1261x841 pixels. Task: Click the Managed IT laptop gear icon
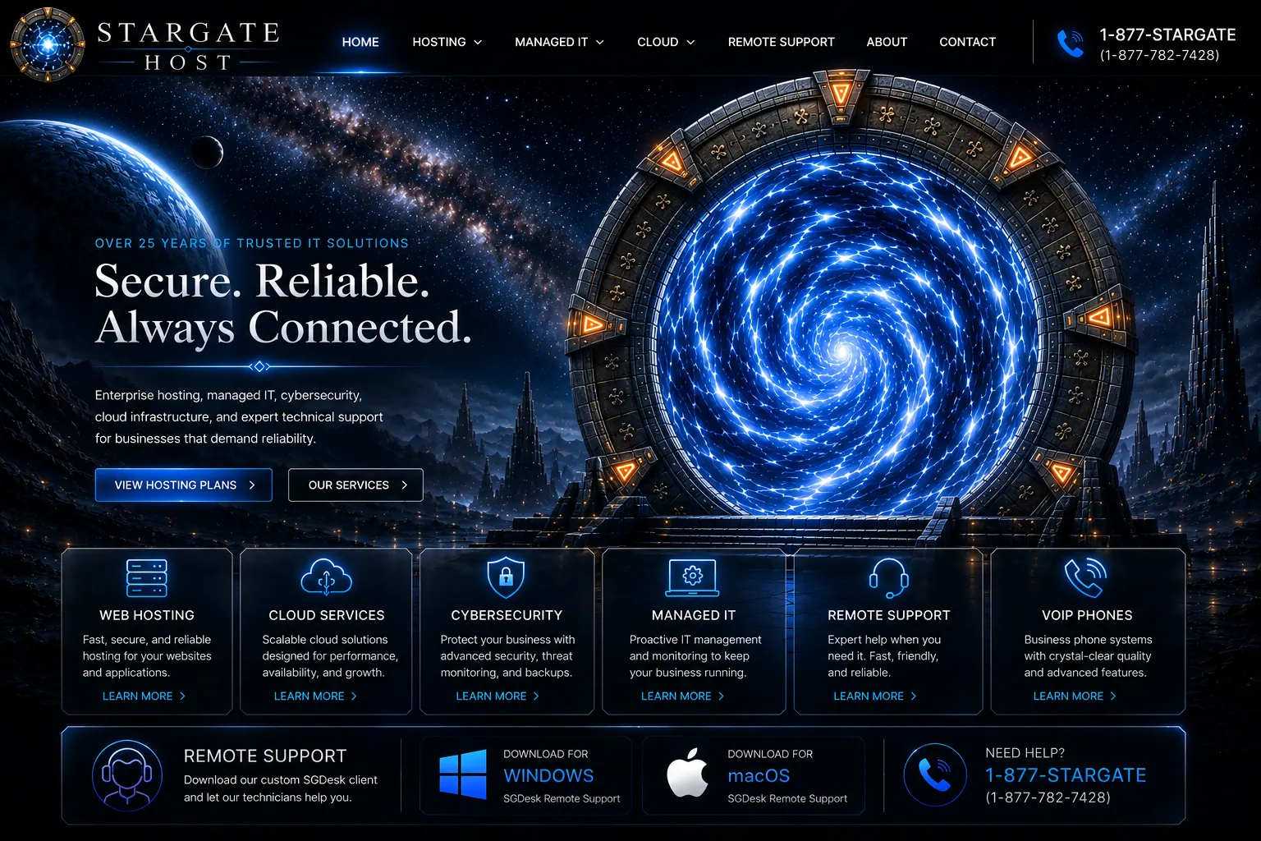point(692,577)
